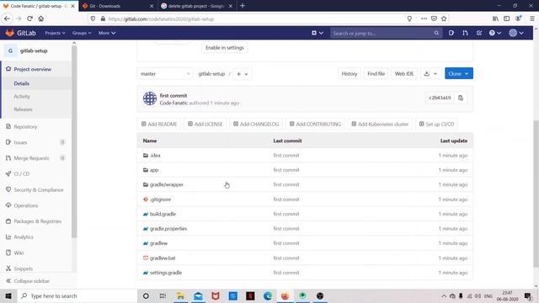Open the Projects menu in navbar

(x=55, y=33)
